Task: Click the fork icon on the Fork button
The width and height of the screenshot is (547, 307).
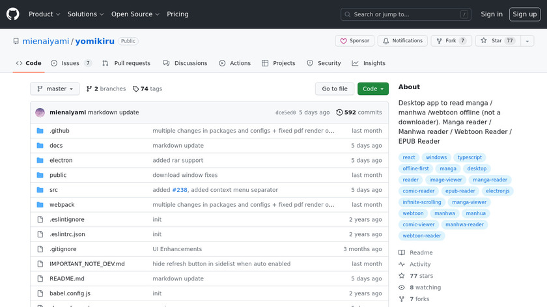Action: (x=439, y=41)
